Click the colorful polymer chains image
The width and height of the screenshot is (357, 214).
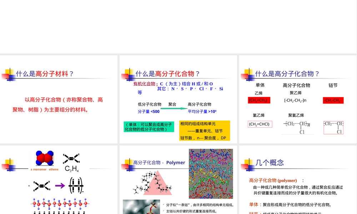[211, 174]
